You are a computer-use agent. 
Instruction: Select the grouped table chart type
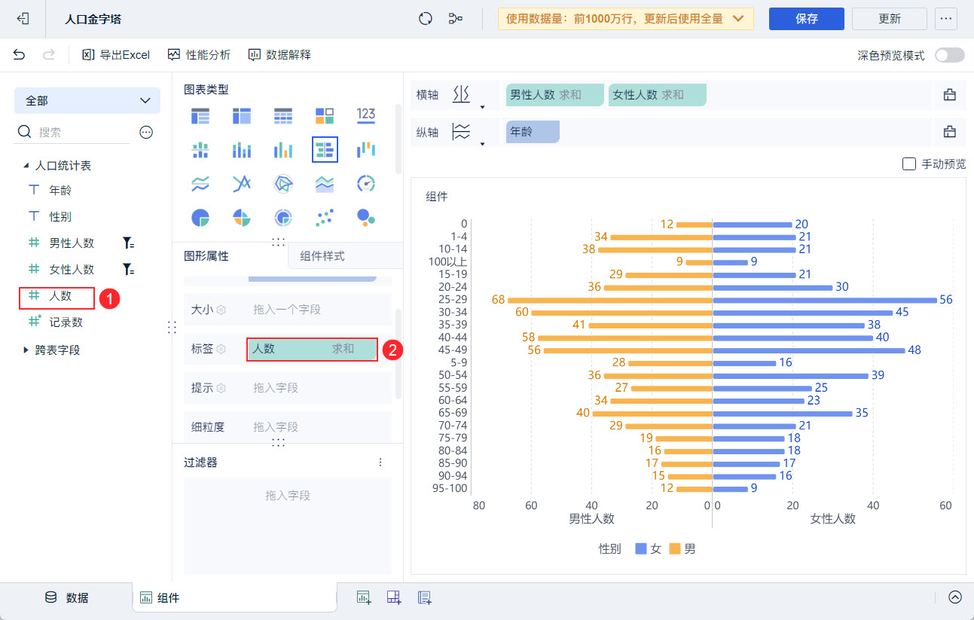[200, 115]
